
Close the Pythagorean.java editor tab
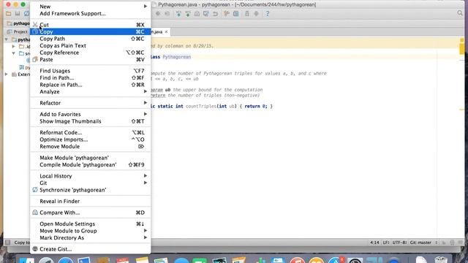pos(166,31)
